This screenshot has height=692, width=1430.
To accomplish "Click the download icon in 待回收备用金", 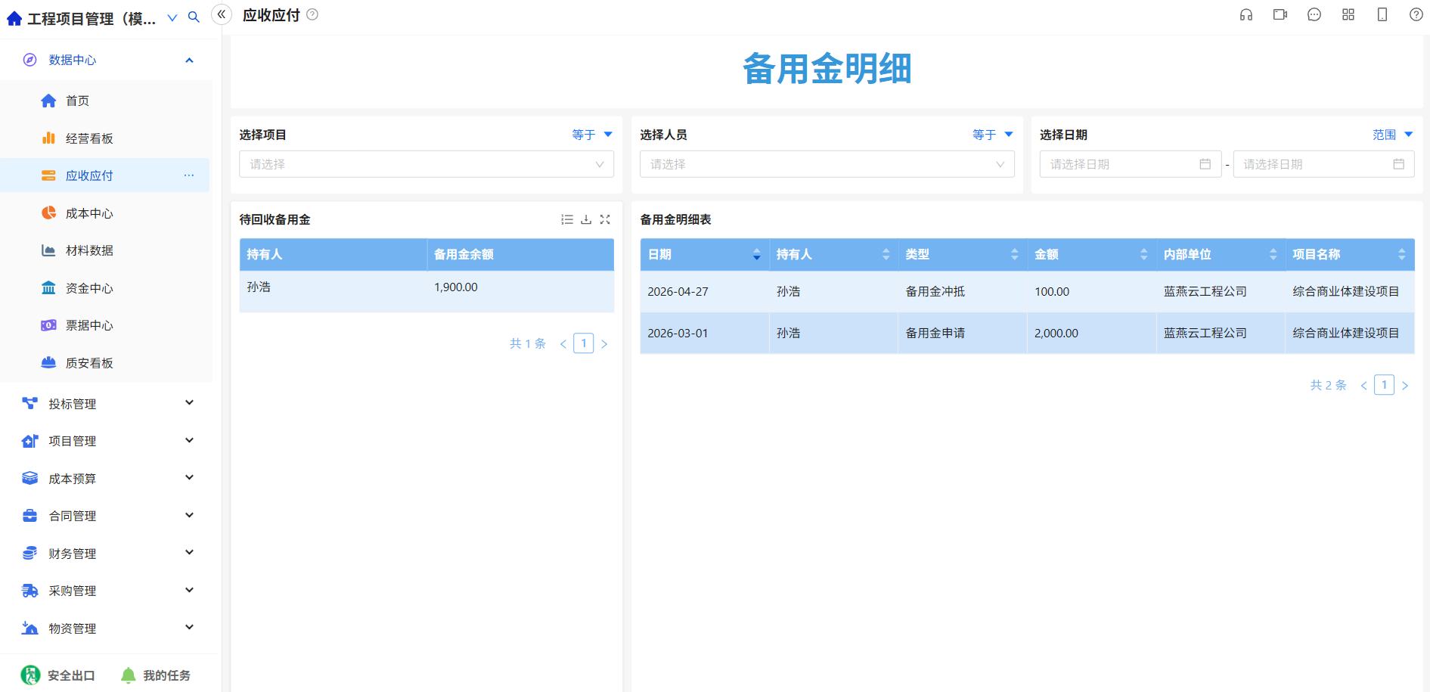I will pos(586,219).
